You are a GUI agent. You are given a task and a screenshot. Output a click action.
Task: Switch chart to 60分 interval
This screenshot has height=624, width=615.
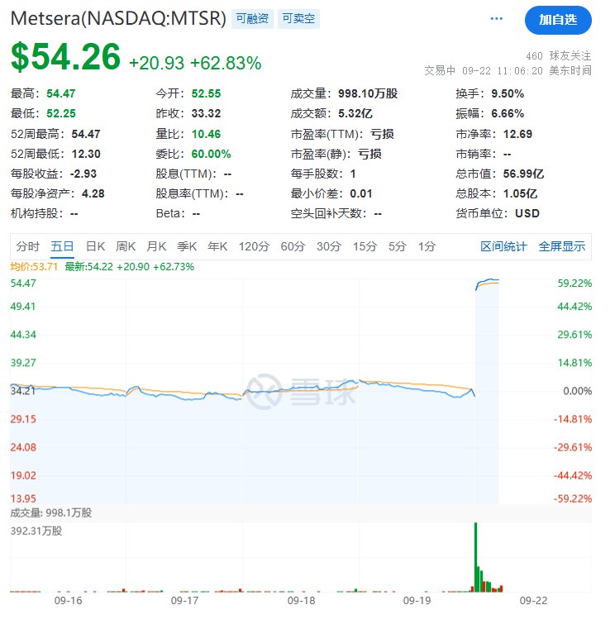click(x=293, y=247)
